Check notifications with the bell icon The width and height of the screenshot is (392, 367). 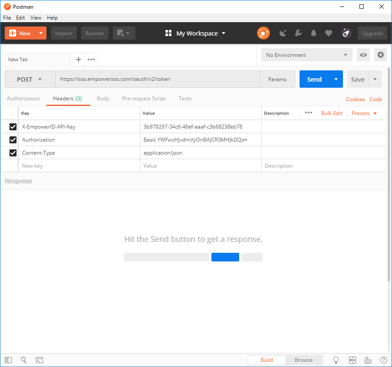[x=313, y=33]
